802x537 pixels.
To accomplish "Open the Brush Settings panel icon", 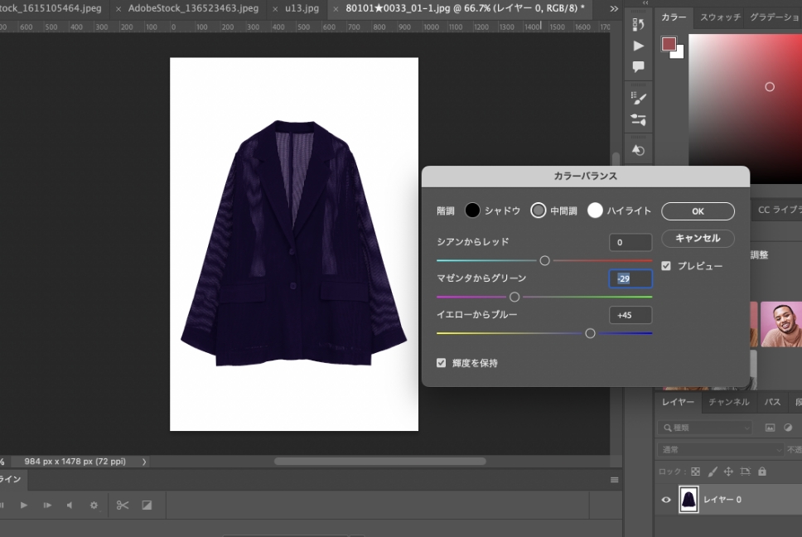I will tap(638, 98).
